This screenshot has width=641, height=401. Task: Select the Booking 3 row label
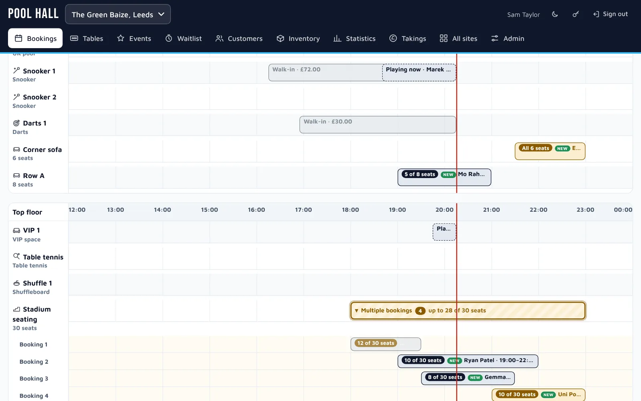coord(34,379)
